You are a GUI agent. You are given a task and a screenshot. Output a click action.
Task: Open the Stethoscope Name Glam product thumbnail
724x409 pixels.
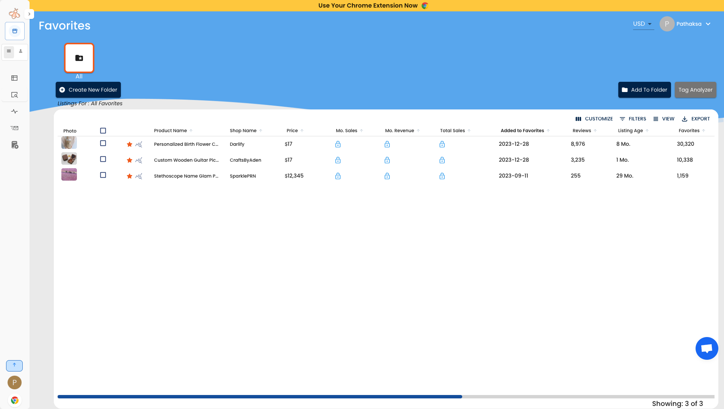click(x=69, y=175)
